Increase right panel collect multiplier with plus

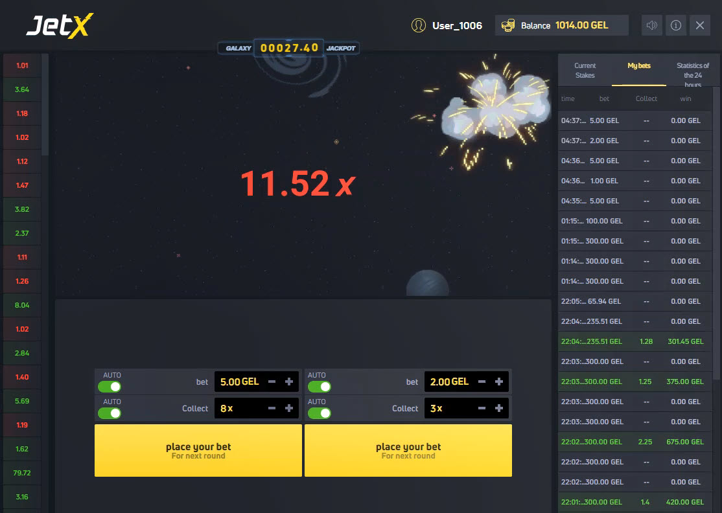click(499, 409)
